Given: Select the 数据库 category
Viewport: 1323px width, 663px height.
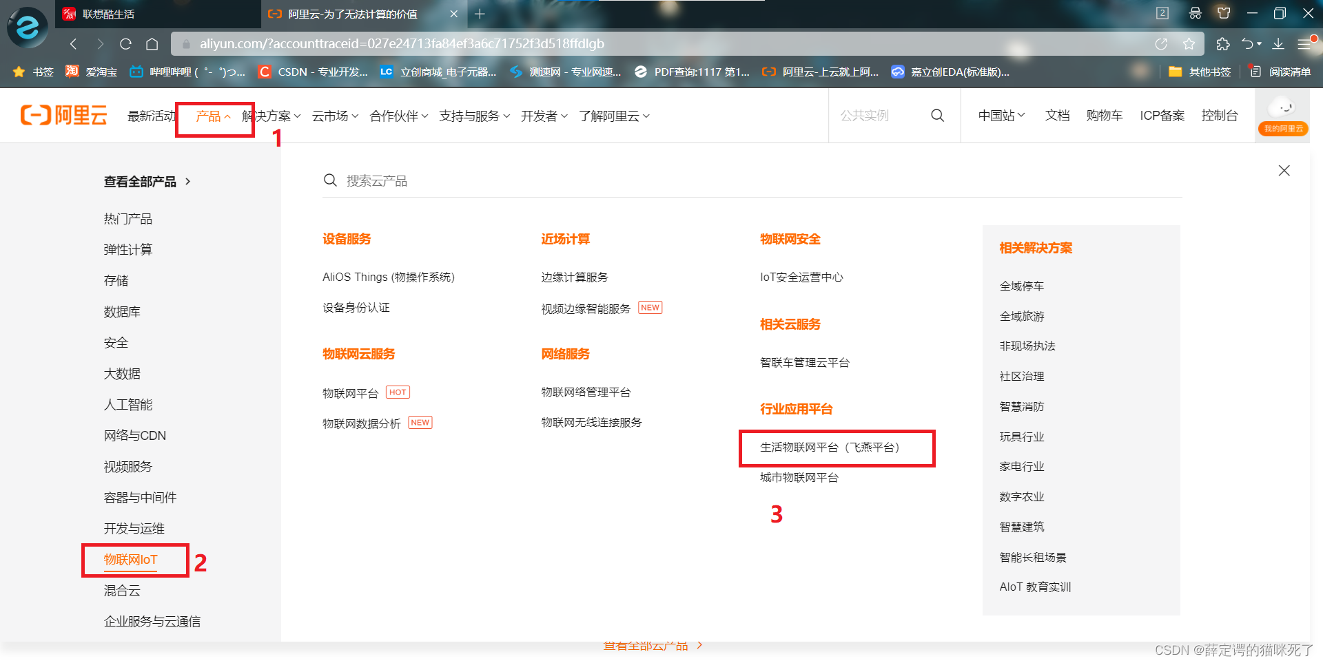Looking at the screenshot, I should (122, 312).
